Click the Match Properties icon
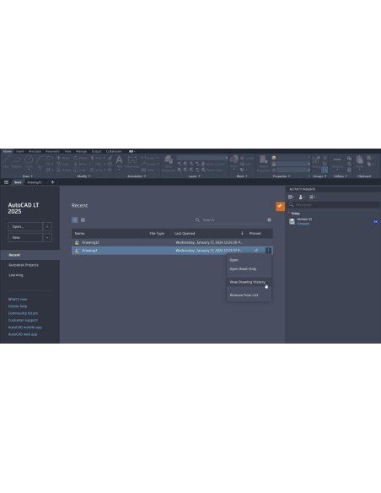 (x=263, y=163)
